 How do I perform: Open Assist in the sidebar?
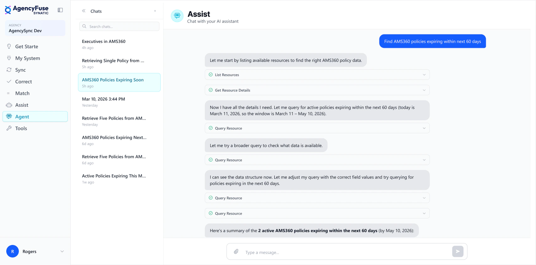[35, 105]
